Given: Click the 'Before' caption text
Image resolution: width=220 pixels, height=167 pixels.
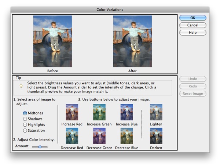Looking at the screenshot, I should coord(52,71).
